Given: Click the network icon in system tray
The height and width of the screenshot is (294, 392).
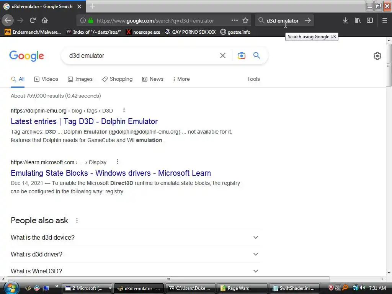Looking at the screenshot, I should pyautogui.click(x=355, y=288).
